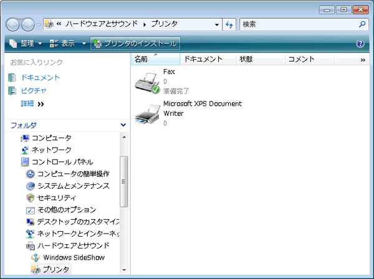Click the フォルダ pane header label

[x=24, y=125]
